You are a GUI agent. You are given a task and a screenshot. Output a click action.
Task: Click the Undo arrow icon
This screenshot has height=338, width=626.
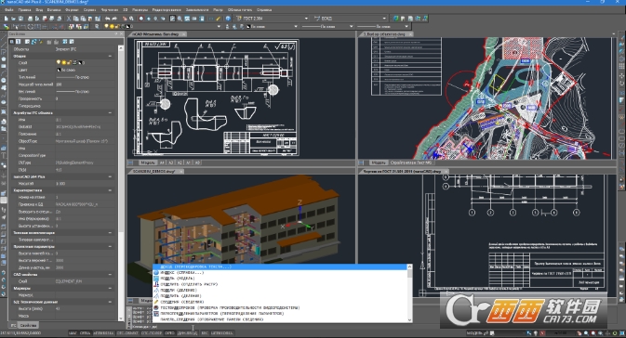click(x=107, y=19)
